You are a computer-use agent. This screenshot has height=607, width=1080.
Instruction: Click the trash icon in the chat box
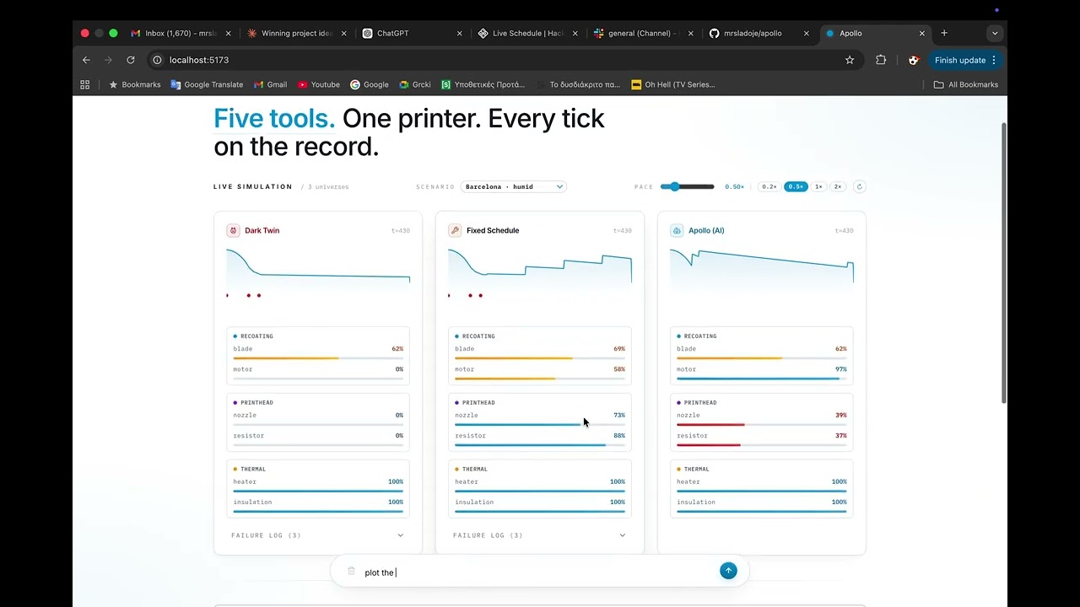point(351,571)
